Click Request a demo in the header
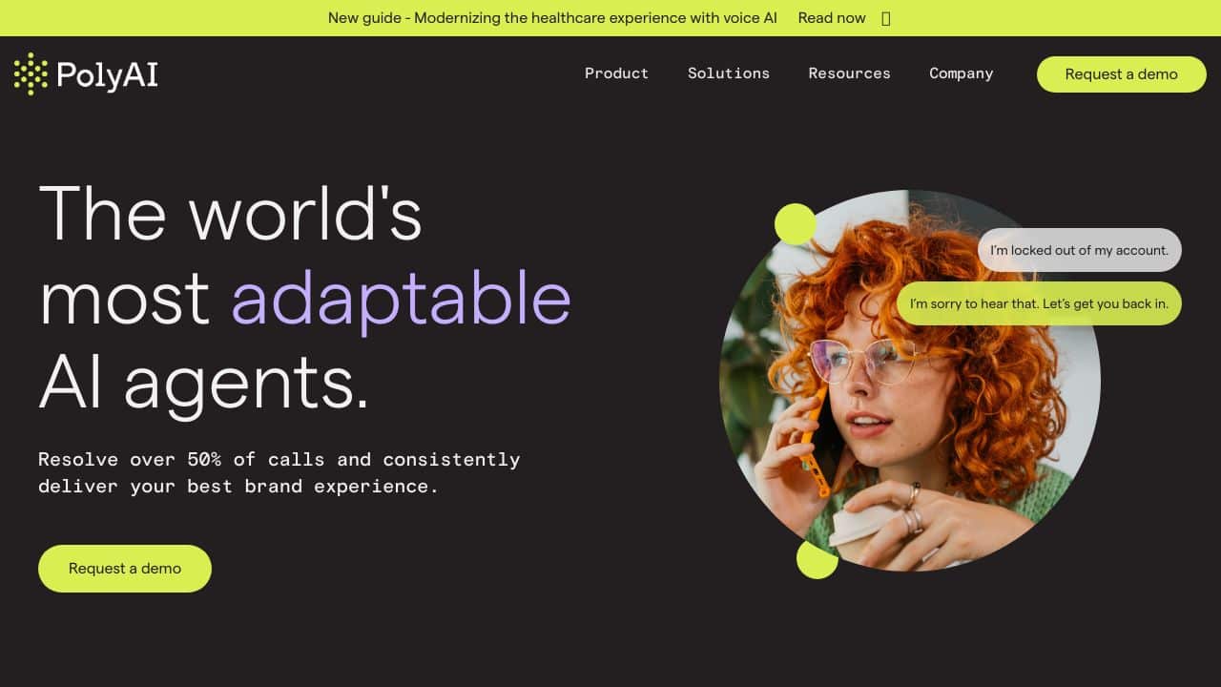The height and width of the screenshot is (687, 1221). 1121,74
